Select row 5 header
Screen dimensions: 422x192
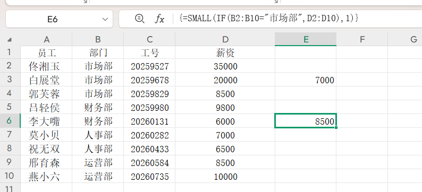[10, 107]
